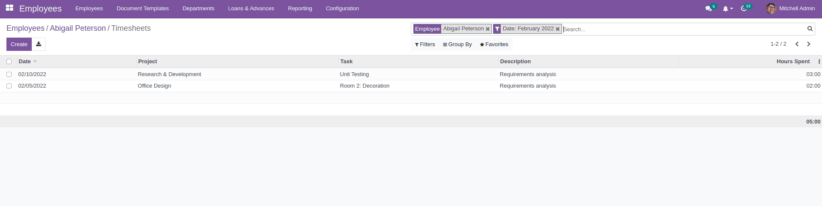
Task: Click the export download icon
Action: coord(39,44)
